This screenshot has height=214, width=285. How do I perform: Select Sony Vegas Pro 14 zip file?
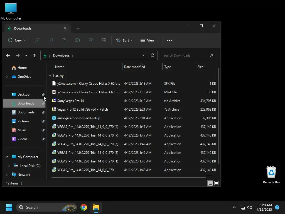(134, 101)
